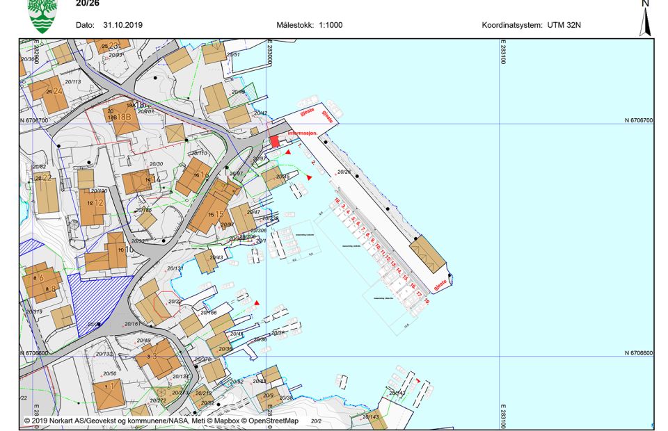Click the boathouse at the pier end

click(427, 253)
